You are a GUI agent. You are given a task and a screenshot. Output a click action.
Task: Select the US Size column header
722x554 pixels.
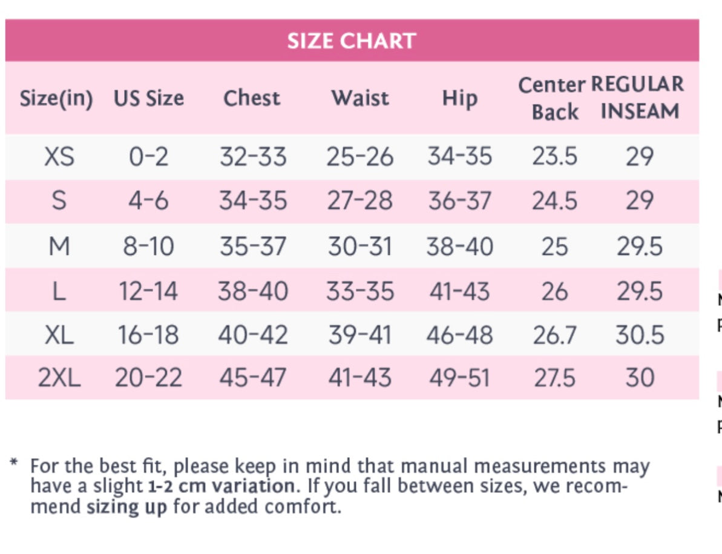tap(148, 99)
